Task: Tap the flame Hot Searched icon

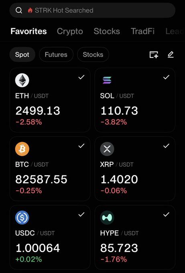Action: (x=30, y=10)
